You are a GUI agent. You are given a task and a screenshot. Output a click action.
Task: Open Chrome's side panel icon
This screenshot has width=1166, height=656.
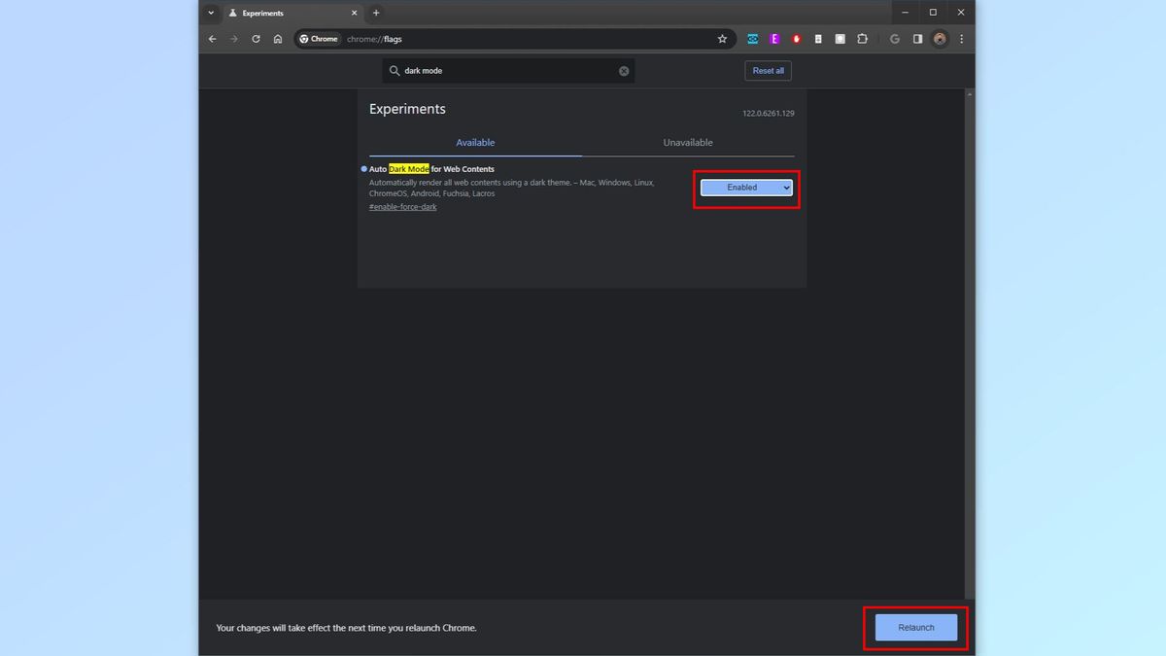tap(916, 39)
